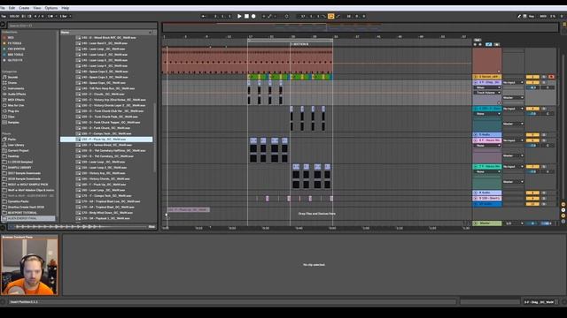Select Sounds category in browser

click(12, 77)
